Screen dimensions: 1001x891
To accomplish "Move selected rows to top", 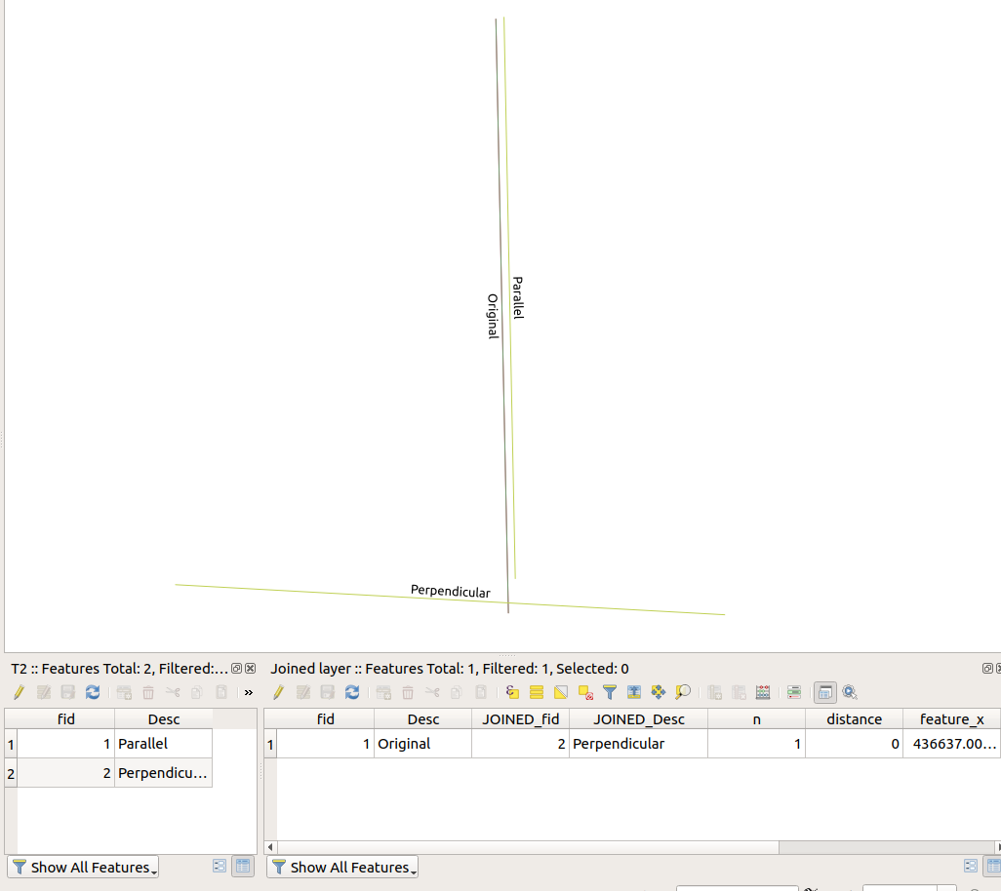I will (x=634, y=692).
